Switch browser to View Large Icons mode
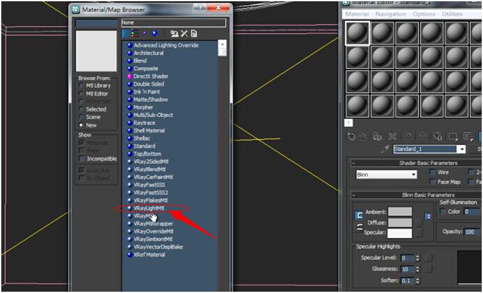The image size is (483, 293). click(155, 33)
